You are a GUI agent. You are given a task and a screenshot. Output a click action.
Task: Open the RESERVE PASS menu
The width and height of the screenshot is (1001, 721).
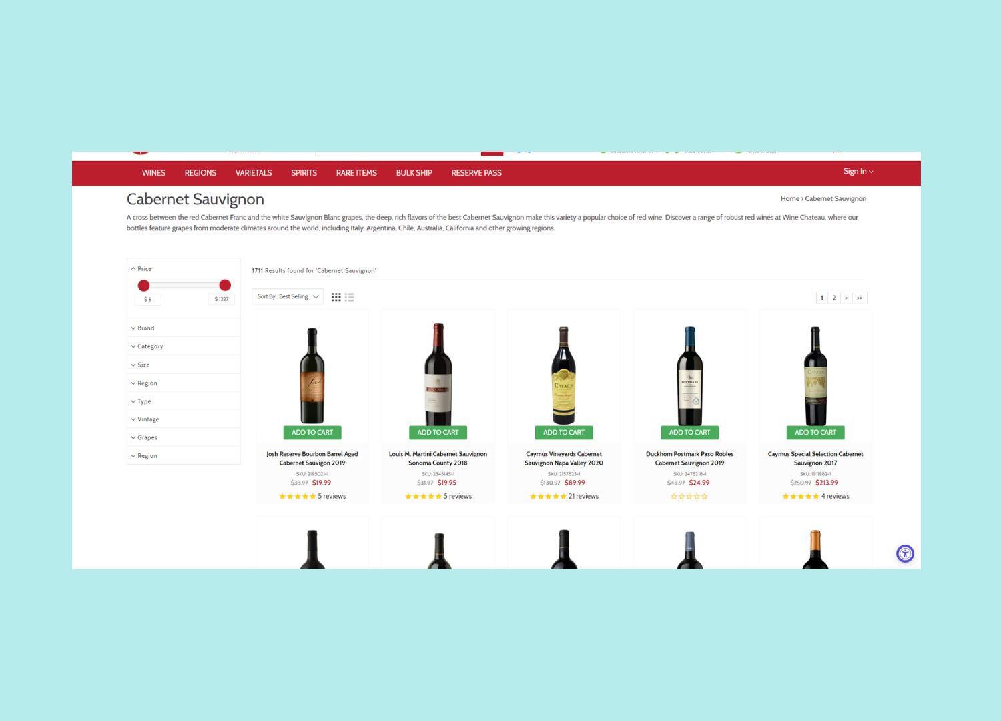(476, 173)
